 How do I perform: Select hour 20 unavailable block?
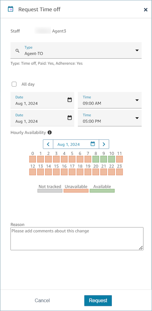coord(96,172)
